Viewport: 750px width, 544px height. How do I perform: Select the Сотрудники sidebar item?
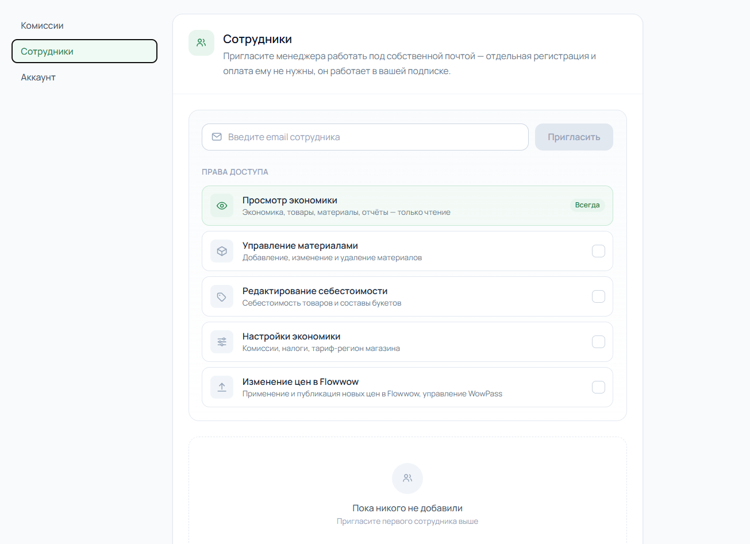pos(84,51)
